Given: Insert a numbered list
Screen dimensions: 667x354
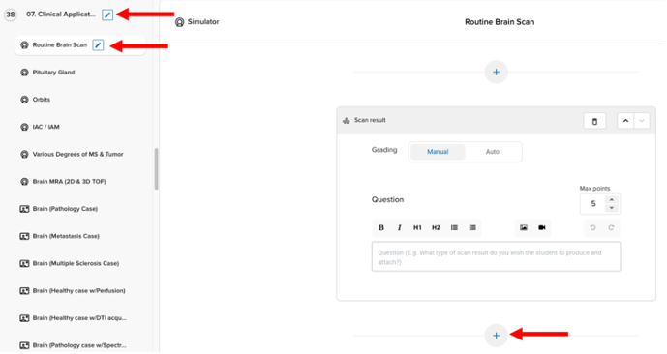Looking at the screenshot, I should 472,228.
